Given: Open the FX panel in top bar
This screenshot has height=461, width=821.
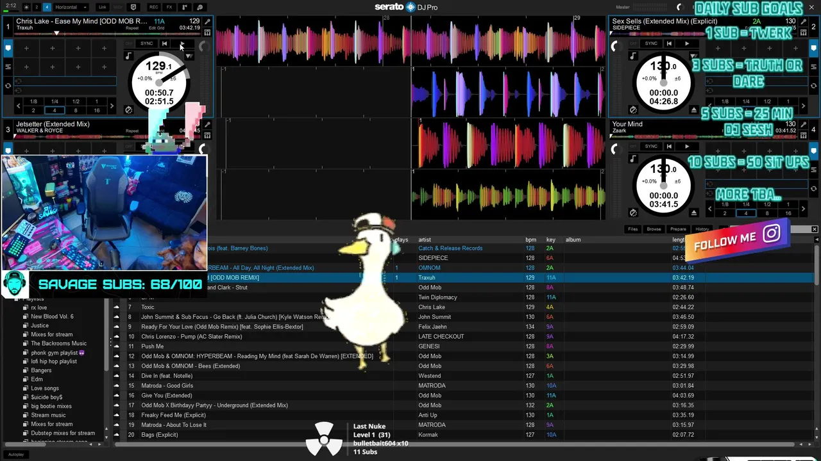Looking at the screenshot, I should [x=169, y=7].
